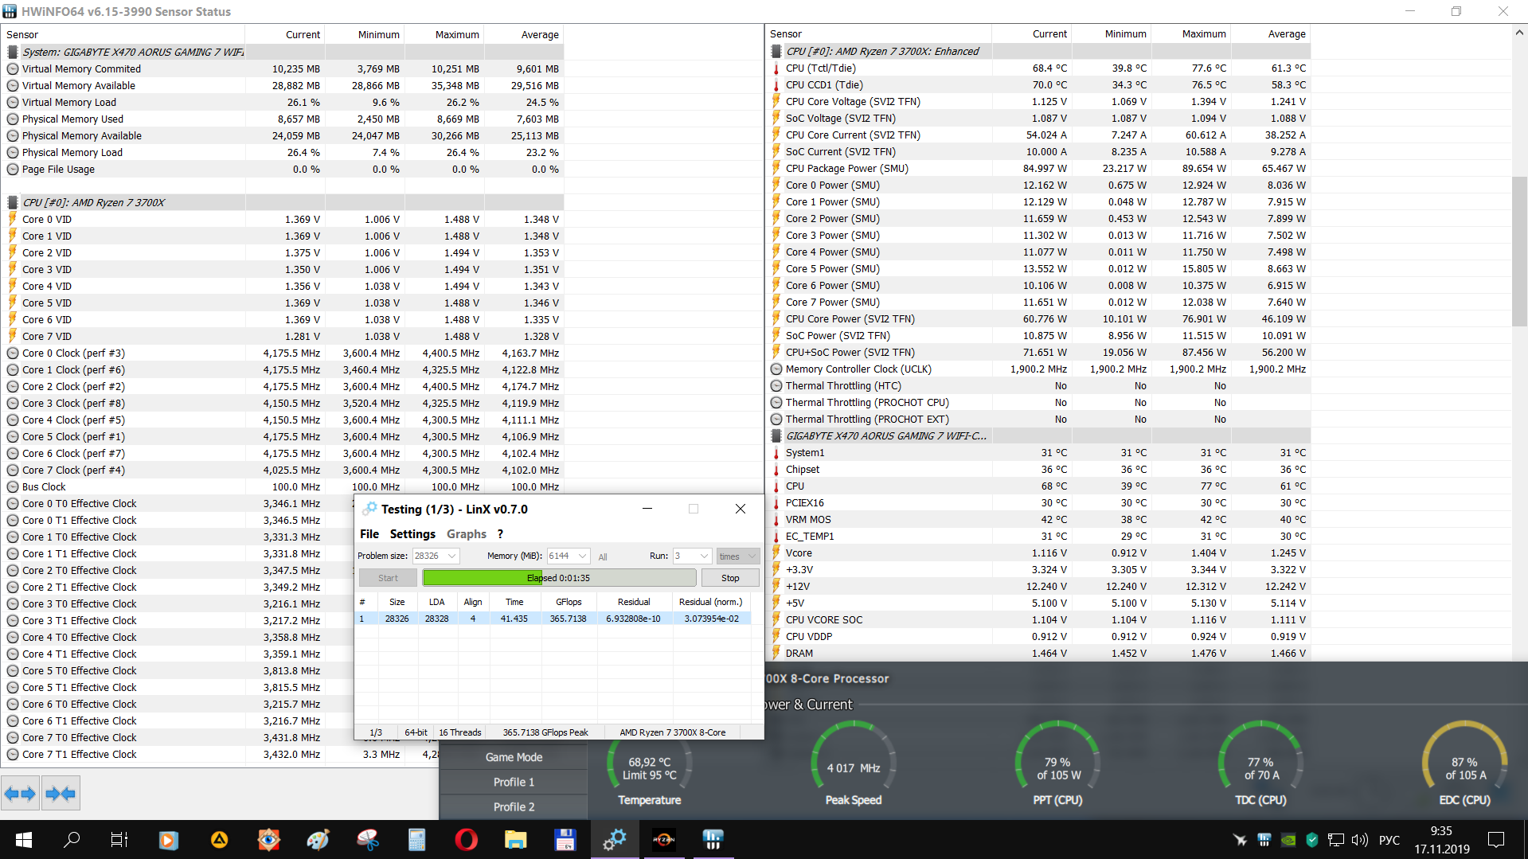The height and width of the screenshot is (859, 1528).
Task: Launch the media player taskbar icon
Action: (x=169, y=839)
